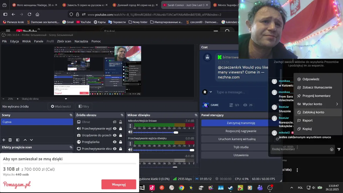The height and width of the screenshot is (193, 343).
Task: Open Plik menu in OBS
Action: (4, 41)
